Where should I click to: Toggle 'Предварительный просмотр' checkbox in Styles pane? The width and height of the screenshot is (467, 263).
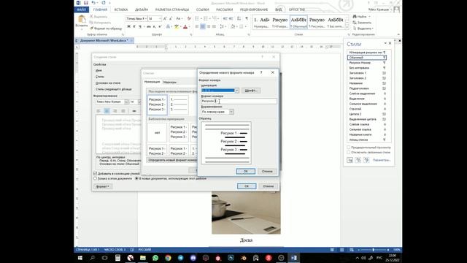coord(349,148)
